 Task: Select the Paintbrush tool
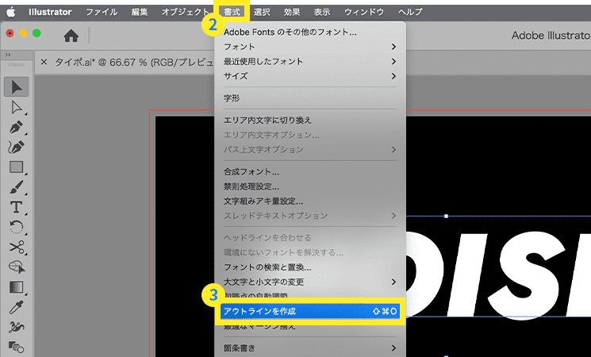(x=17, y=187)
